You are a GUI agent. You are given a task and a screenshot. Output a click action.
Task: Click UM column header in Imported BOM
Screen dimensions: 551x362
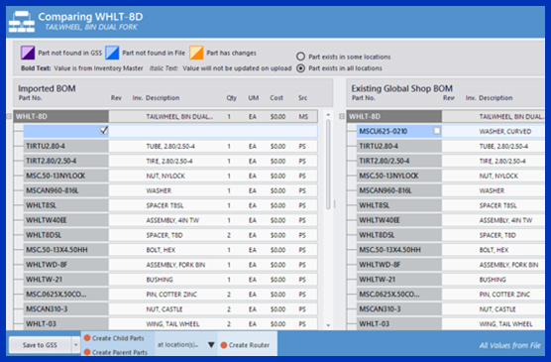[254, 98]
